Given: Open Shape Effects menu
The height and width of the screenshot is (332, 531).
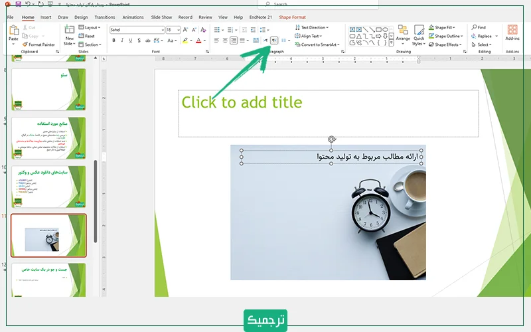Looking at the screenshot, I should (x=445, y=44).
